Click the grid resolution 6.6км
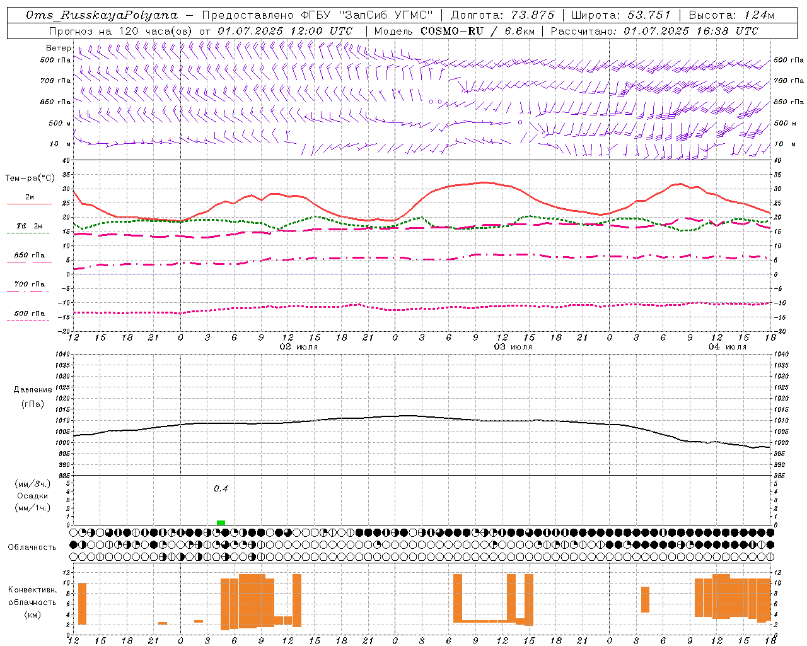Screen dimensions: 807x646 tap(519, 31)
